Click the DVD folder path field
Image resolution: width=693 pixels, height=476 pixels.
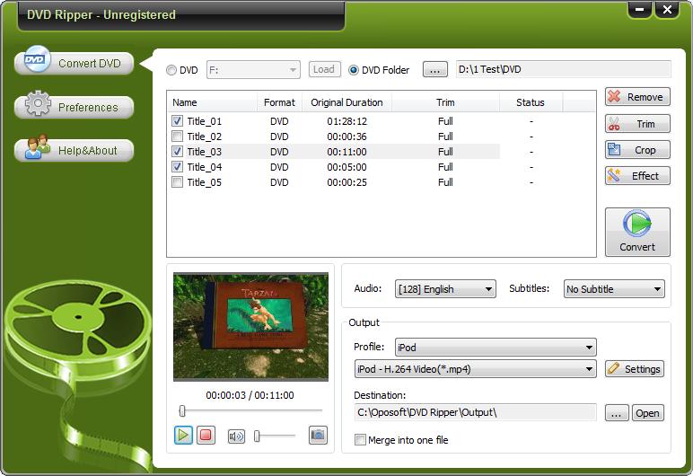(x=564, y=69)
